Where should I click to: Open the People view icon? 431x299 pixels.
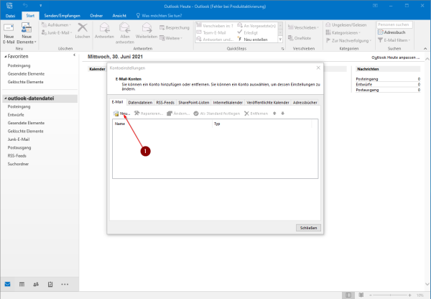point(36,284)
